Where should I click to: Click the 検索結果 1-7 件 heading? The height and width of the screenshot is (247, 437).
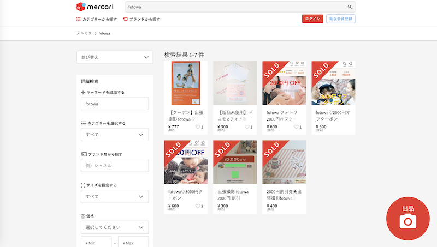pyautogui.click(x=184, y=55)
